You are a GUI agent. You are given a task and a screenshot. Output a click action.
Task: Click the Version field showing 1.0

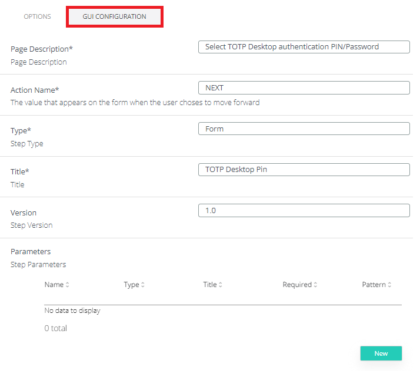[304, 210]
